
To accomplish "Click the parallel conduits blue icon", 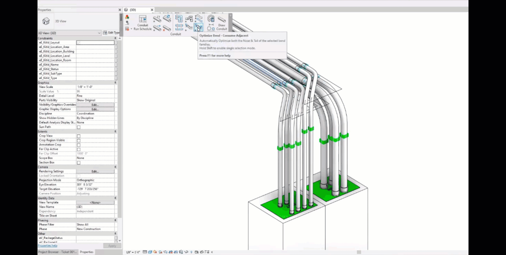I will point(179,27).
